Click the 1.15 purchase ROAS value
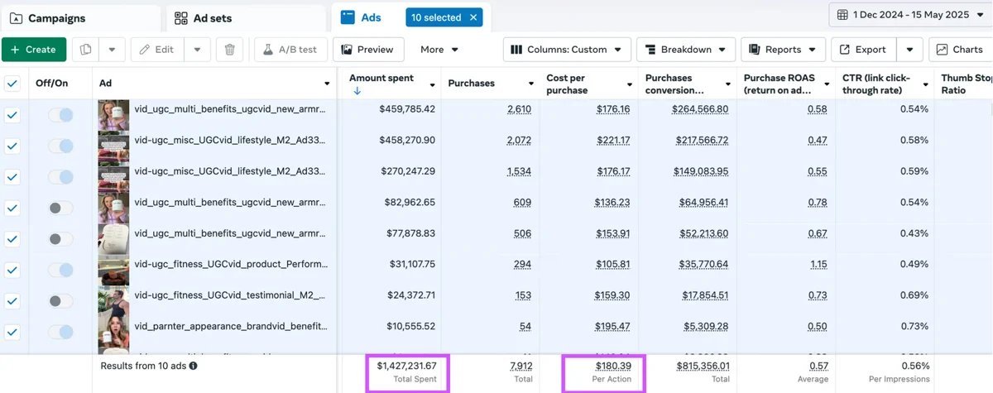Viewport: 993px width, 393px height. coord(818,264)
